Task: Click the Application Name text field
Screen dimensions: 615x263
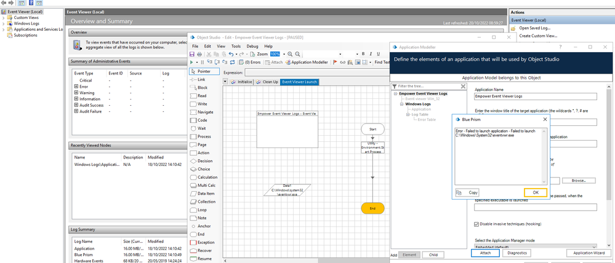Action: point(536,96)
